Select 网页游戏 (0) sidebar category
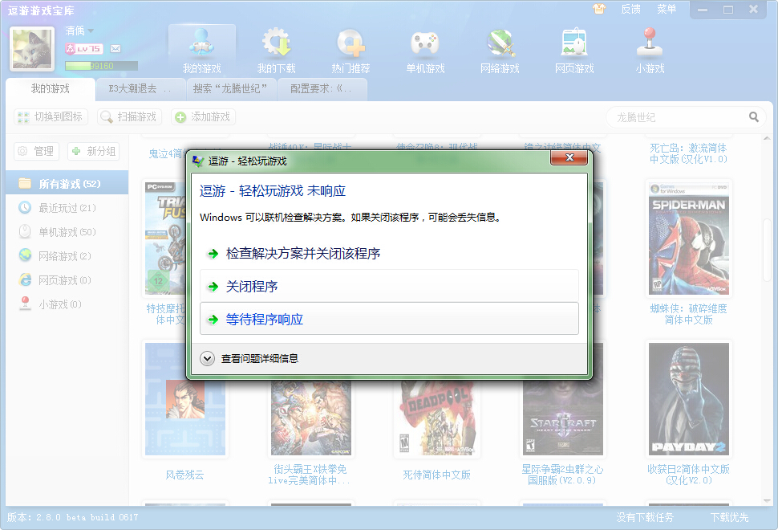 coord(67,280)
